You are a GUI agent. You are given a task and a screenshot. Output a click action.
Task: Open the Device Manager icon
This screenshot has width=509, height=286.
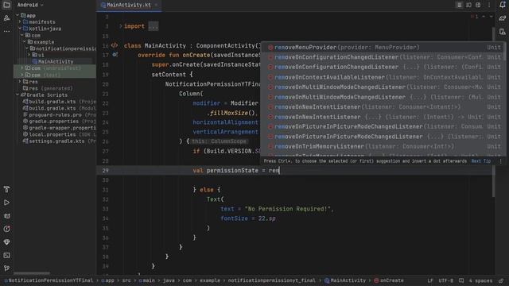[502, 32]
